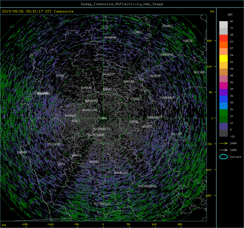Click the LINGASUR city label
This screenshot has width=244, height=228.
(154, 76)
